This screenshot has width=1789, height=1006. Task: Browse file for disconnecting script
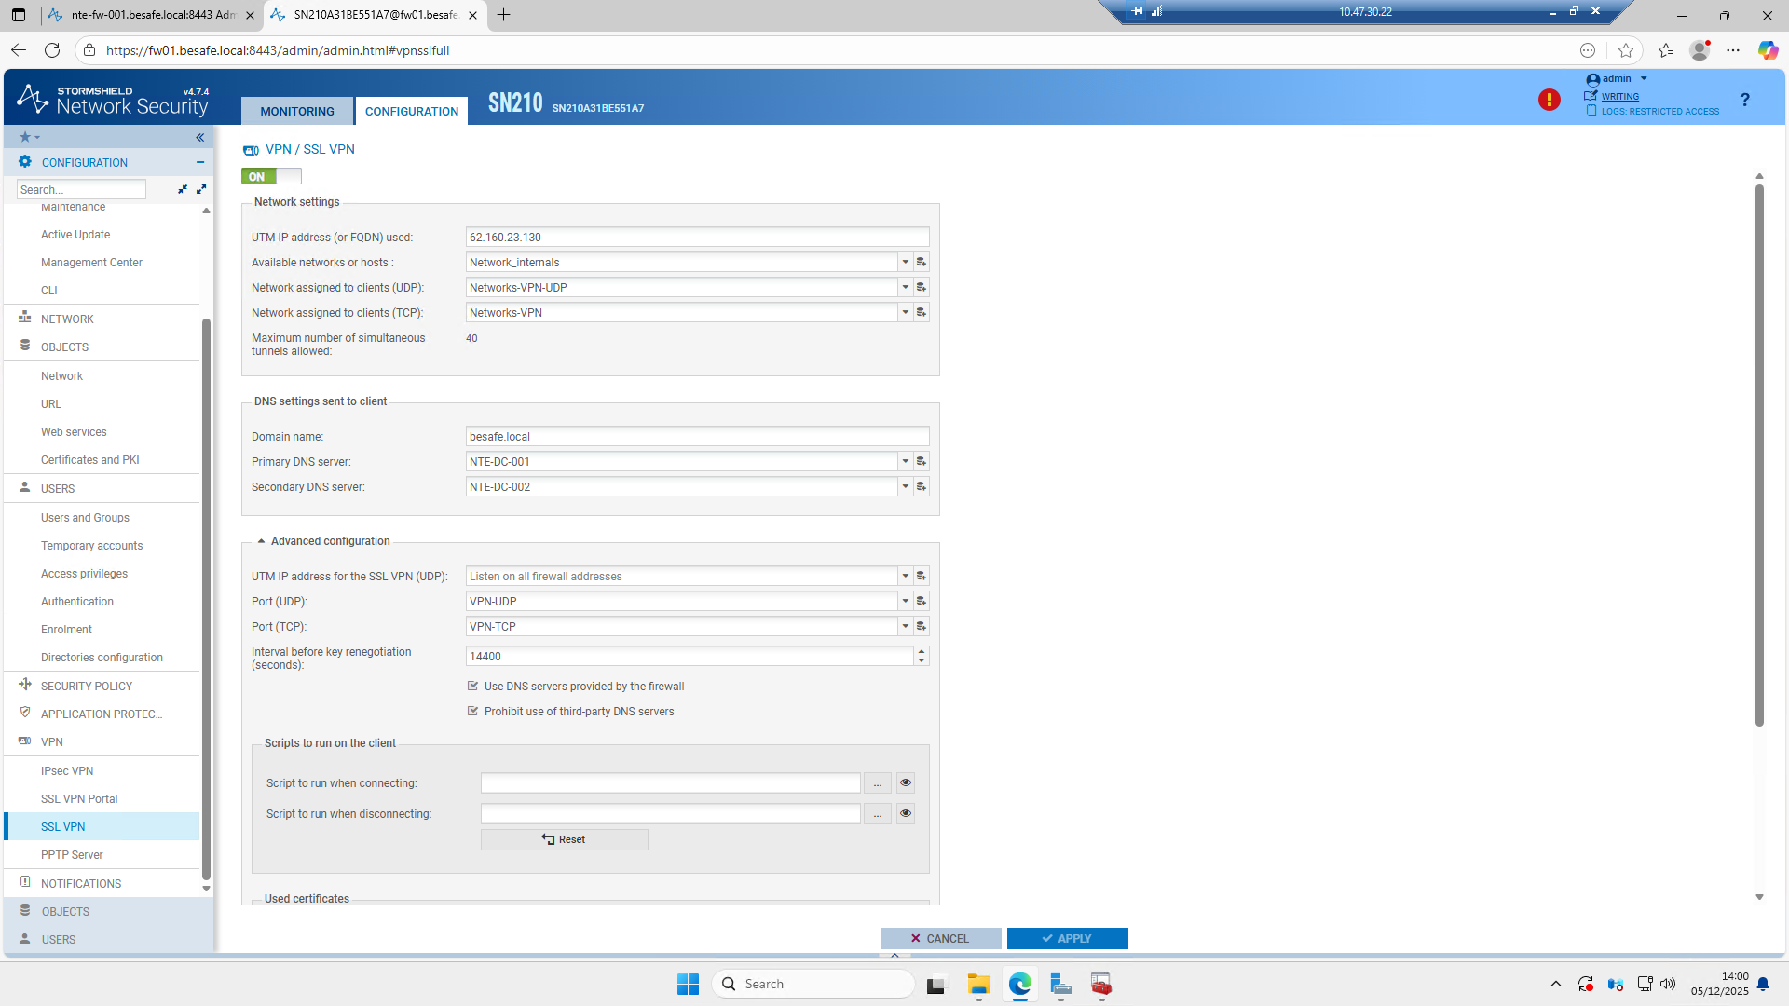[x=878, y=814]
